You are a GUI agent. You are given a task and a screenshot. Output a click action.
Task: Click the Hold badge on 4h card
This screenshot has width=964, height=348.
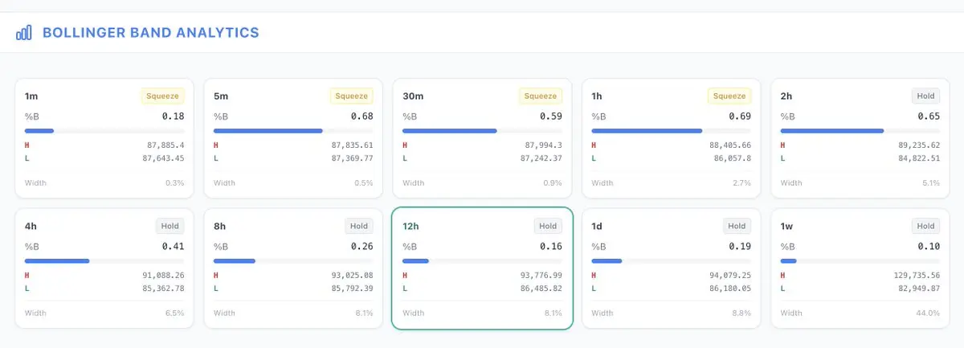tap(170, 226)
